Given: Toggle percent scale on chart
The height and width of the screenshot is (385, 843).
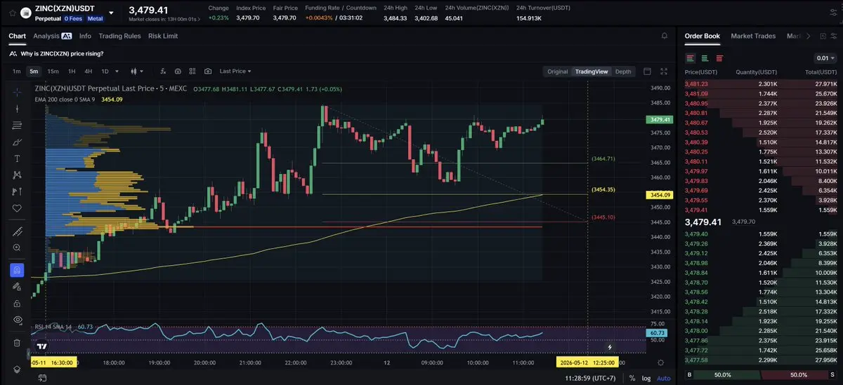Looking at the screenshot, I should [x=632, y=378].
